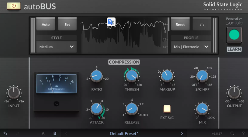Open the search magnifier icon
The image size is (248, 137).
[x=232, y=133]
